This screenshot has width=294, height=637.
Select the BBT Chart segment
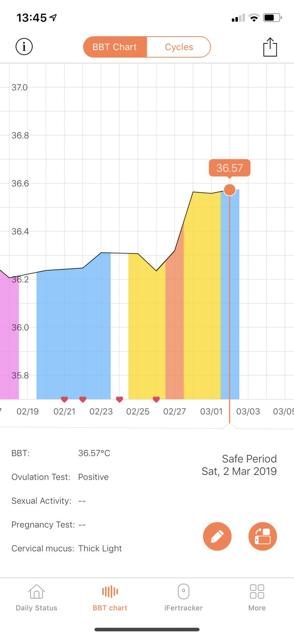[115, 47]
